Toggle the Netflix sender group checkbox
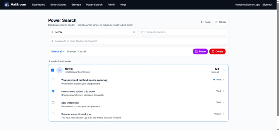 53,70
